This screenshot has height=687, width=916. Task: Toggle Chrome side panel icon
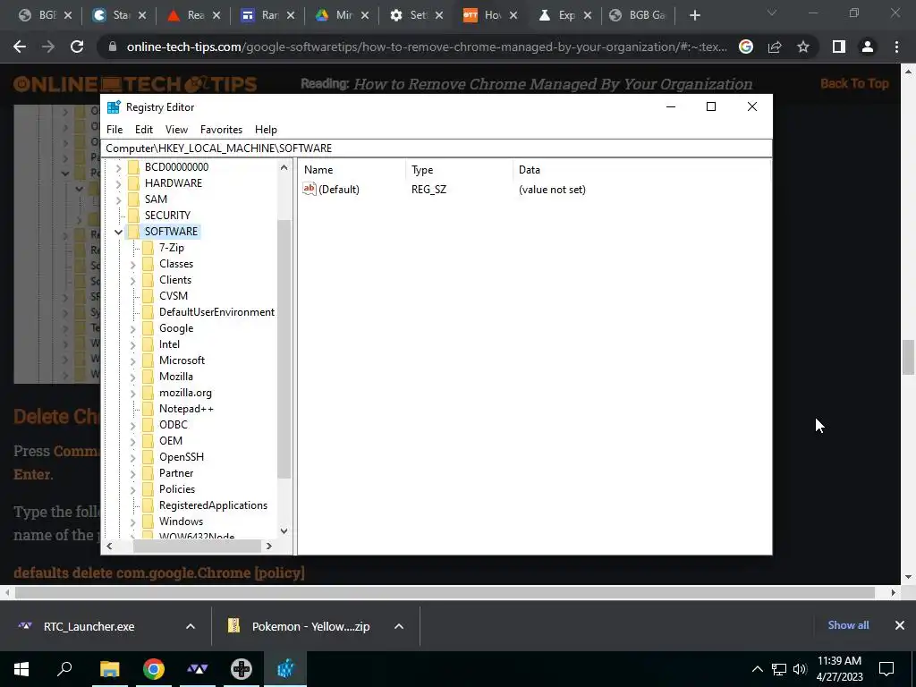click(x=839, y=47)
